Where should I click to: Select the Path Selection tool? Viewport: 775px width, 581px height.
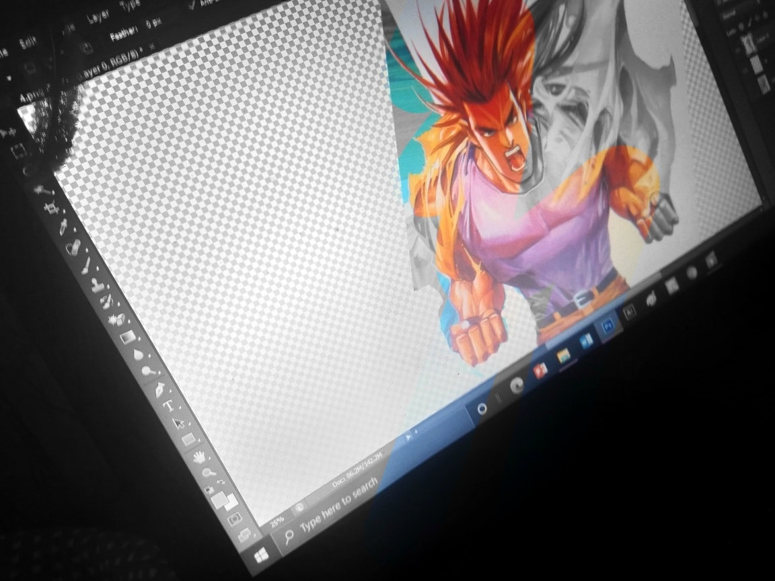pos(178,423)
